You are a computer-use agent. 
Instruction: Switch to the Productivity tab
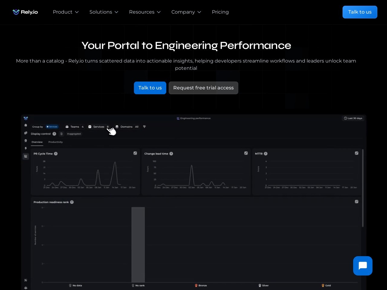(56, 142)
